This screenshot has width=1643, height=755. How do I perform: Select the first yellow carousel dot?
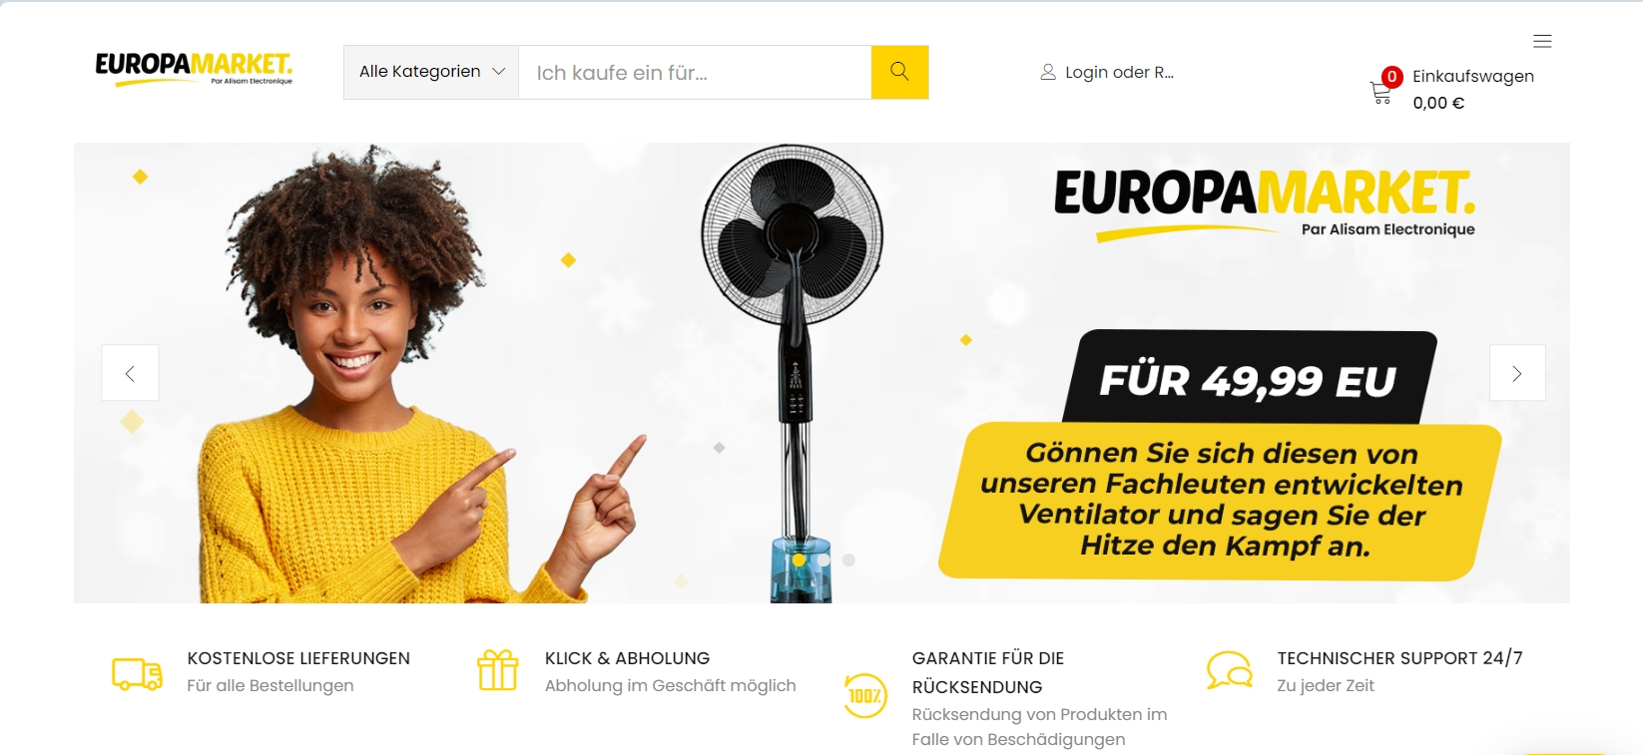799,560
